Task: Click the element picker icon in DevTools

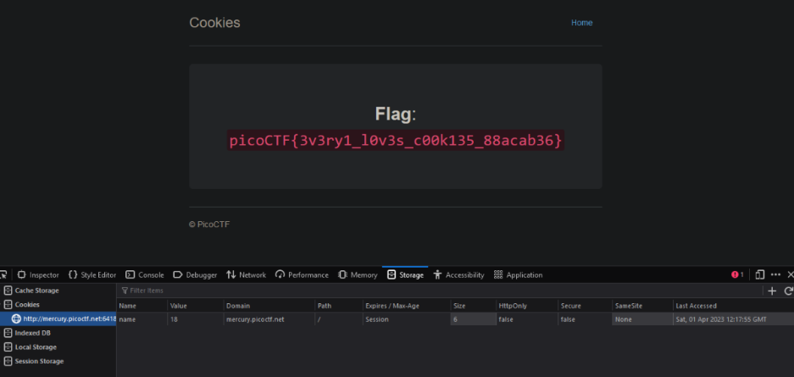Action: [3, 275]
